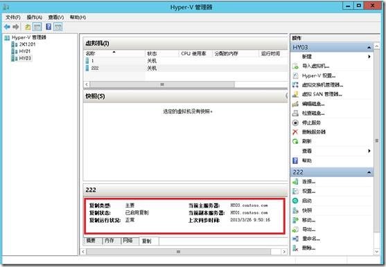Open the 文件(F) menu
The height and width of the screenshot is (267, 386).
12,17
